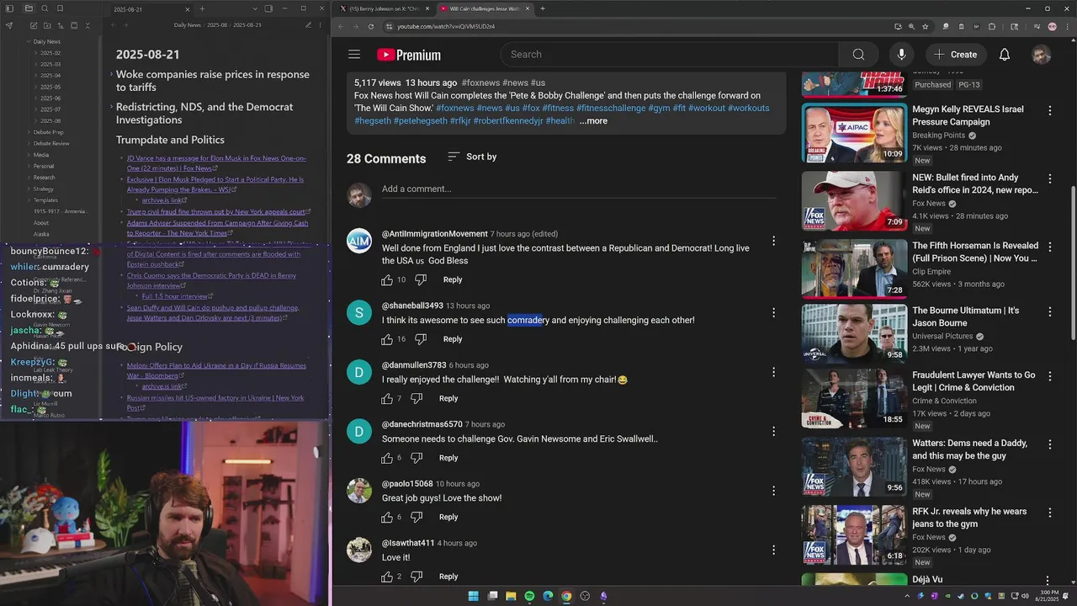Screen dimensions: 1077x606
Task: Dislike the @AntiImmigrationMovement comment
Action: click(421, 279)
